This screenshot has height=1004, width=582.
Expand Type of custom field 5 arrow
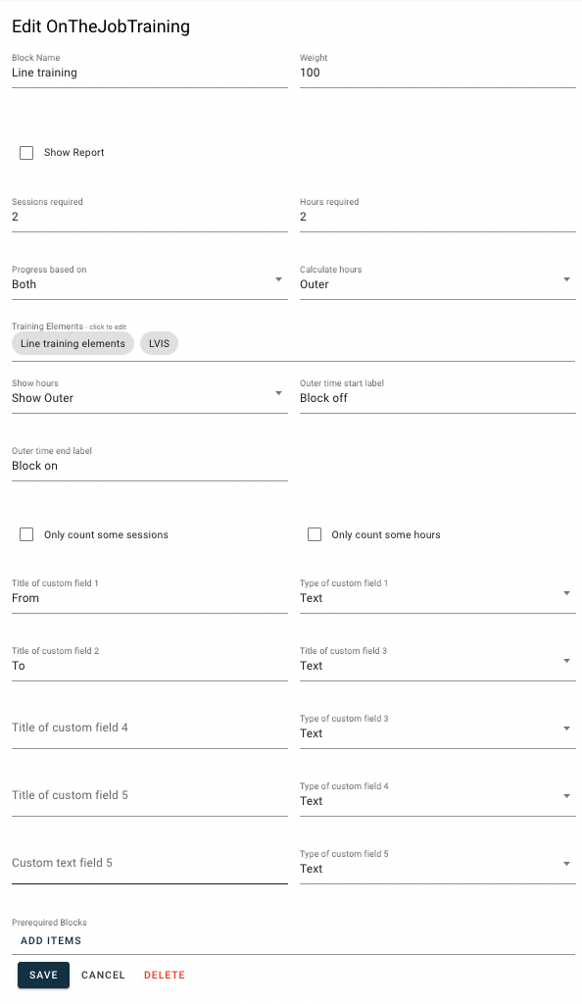(x=566, y=865)
